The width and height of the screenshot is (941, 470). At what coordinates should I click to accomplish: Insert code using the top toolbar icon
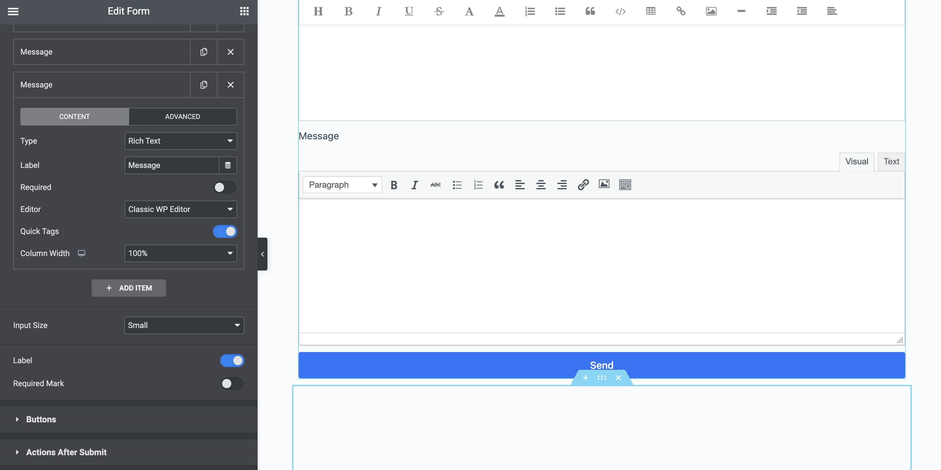tap(620, 11)
